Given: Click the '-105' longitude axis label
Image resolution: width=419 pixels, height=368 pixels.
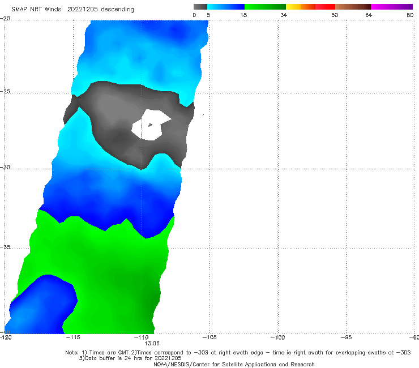Looking at the screenshot, I should 209,337.
